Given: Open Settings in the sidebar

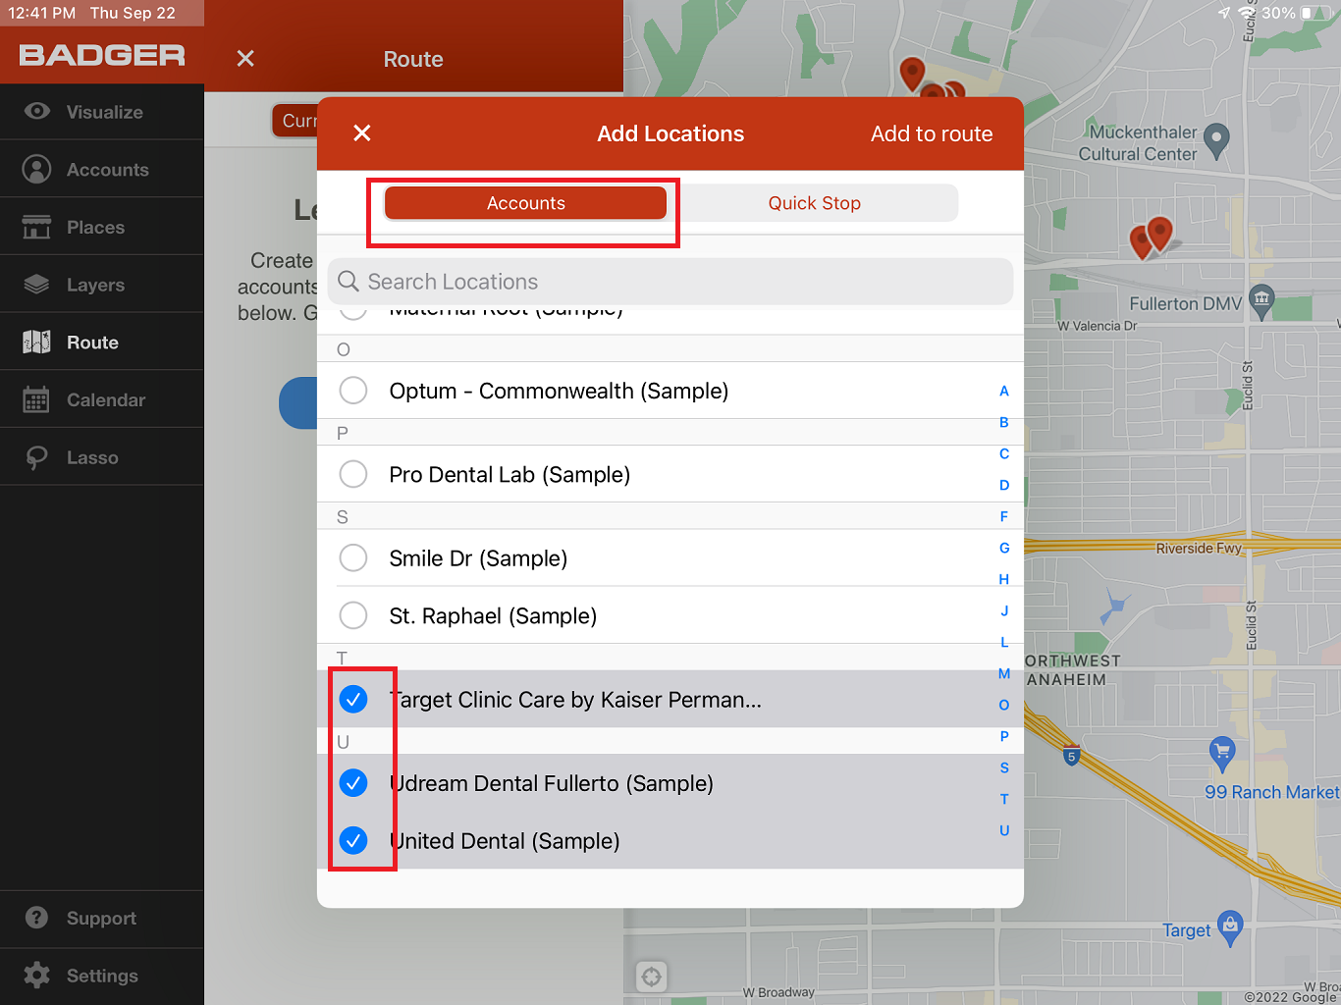Looking at the screenshot, I should tap(102, 976).
